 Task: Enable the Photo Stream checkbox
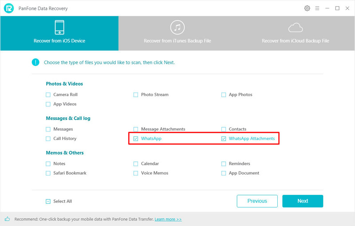click(136, 95)
